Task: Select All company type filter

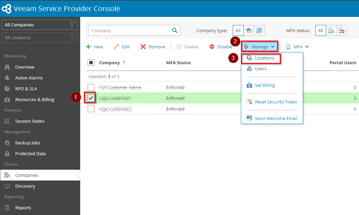Action: click(x=238, y=30)
